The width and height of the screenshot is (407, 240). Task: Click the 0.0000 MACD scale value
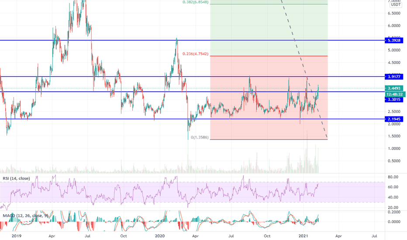(x=394, y=222)
